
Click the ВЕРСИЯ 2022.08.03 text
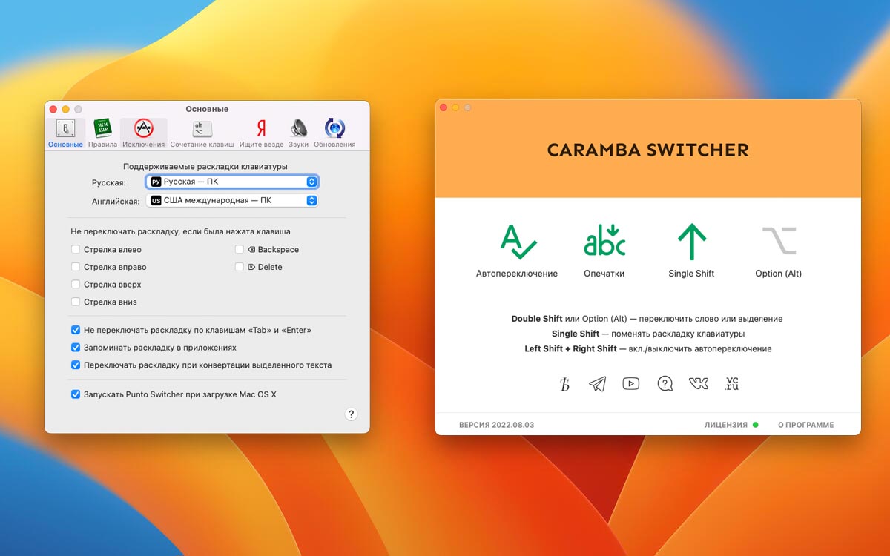pos(497,425)
